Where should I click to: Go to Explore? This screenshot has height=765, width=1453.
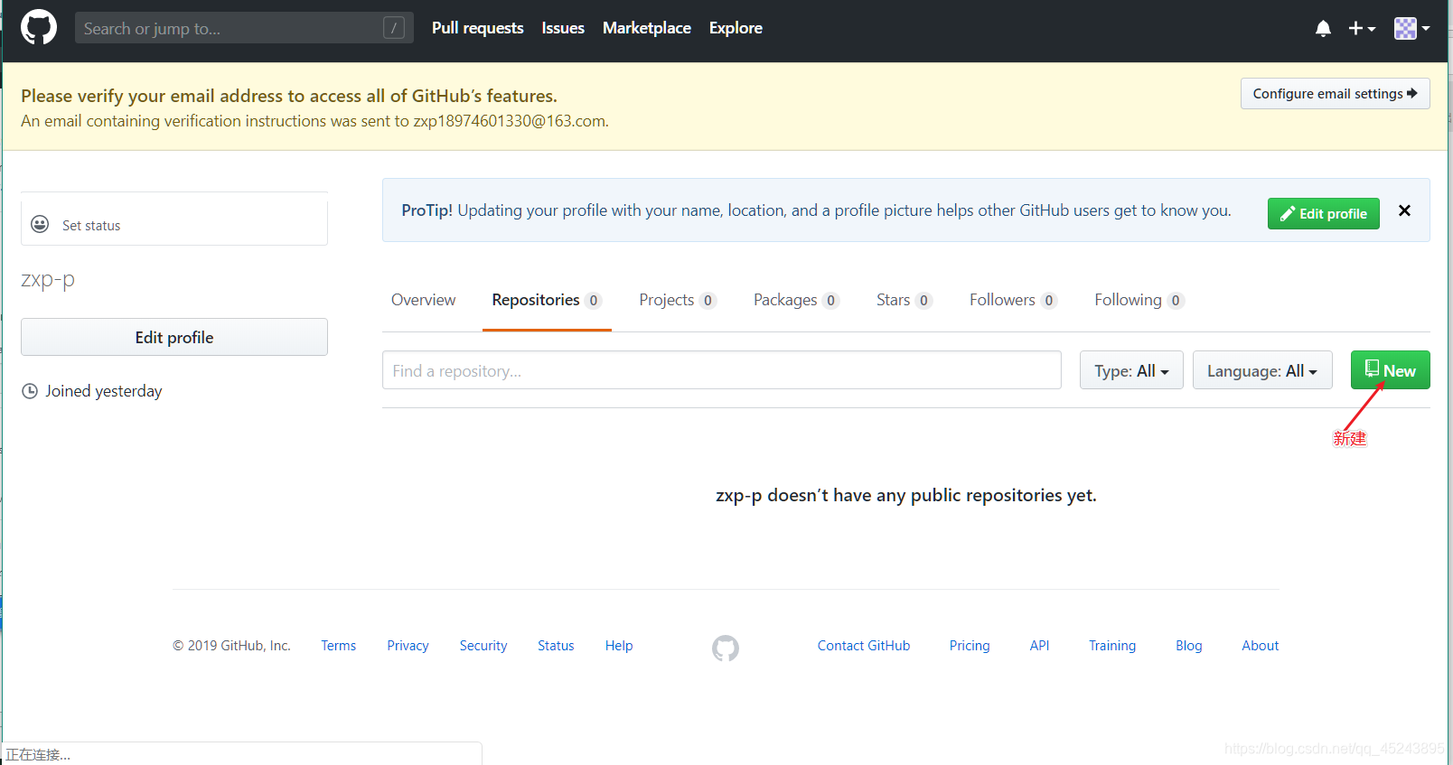[736, 28]
